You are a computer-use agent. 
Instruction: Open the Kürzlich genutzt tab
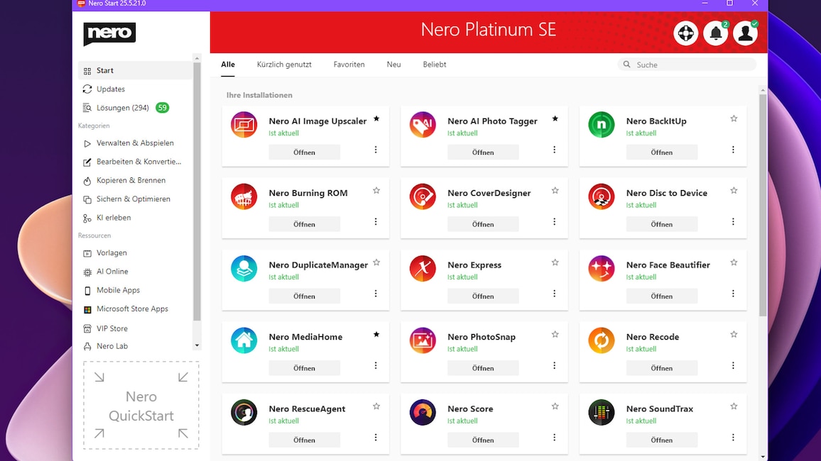point(284,64)
